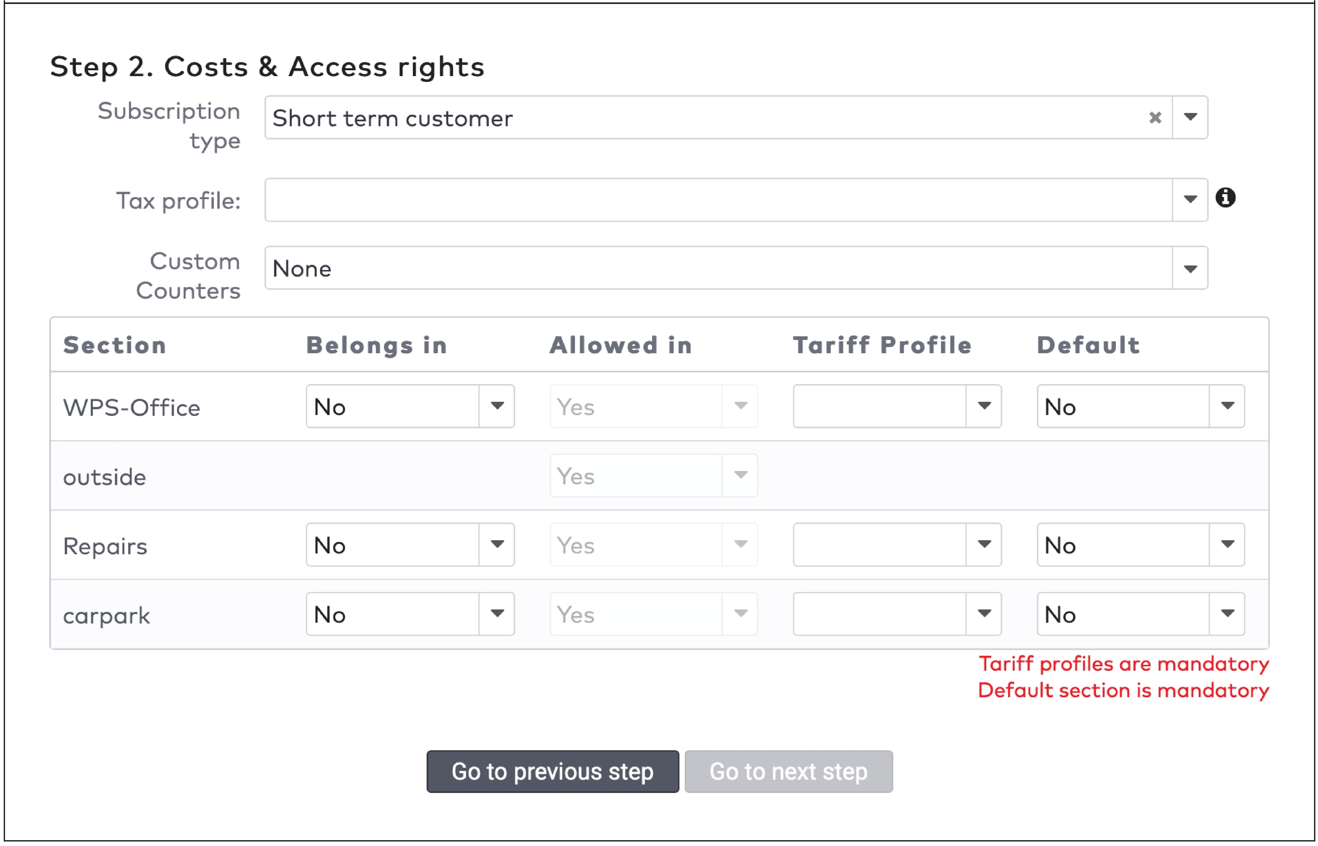This screenshot has width=1318, height=846.
Task: Open WPS-Office Tariff Profile dropdown arrow
Action: 985,407
